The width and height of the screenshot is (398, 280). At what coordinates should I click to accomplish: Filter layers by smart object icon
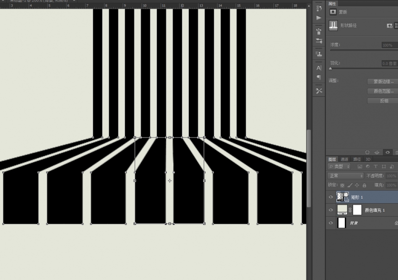coord(392,167)
